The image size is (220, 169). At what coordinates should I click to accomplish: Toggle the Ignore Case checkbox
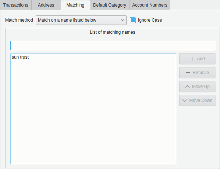tap(132, 20)
